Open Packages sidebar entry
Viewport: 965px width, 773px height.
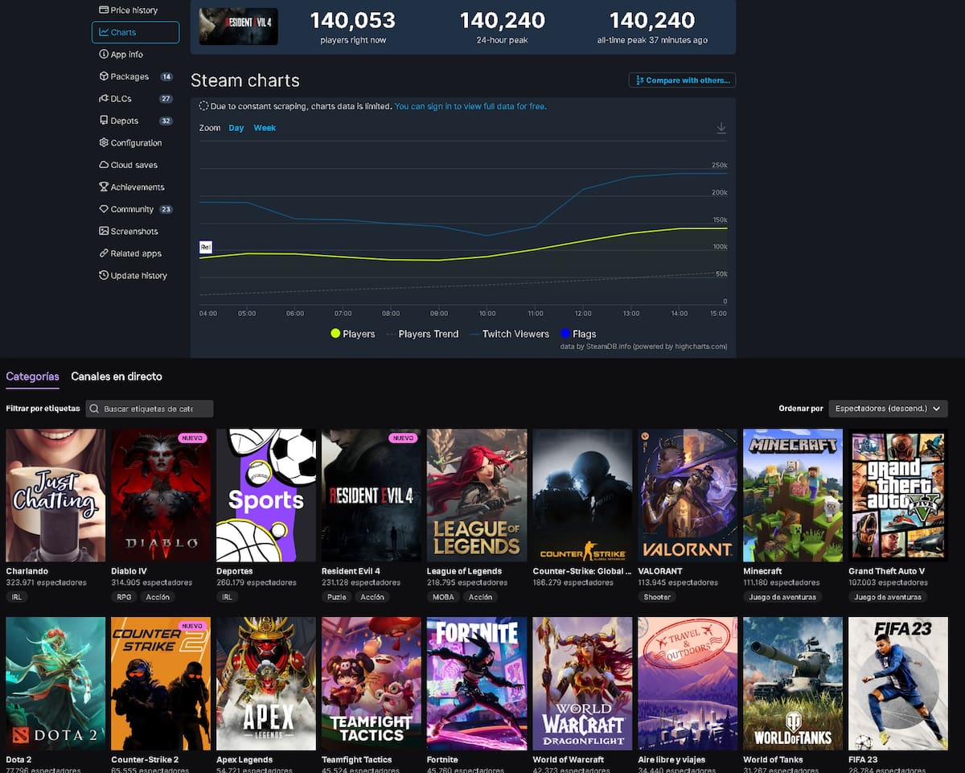pyautogui.click(x=135, y=76)
